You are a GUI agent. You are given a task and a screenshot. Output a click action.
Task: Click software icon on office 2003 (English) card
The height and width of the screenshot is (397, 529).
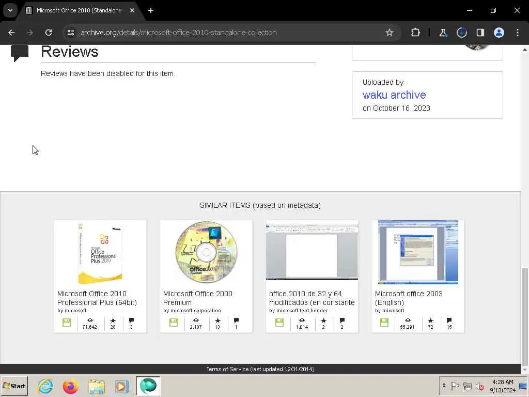pos(384,323)
